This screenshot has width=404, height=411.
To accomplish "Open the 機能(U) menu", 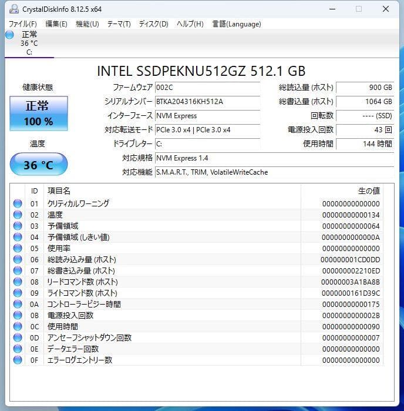I will coord(87,24).
